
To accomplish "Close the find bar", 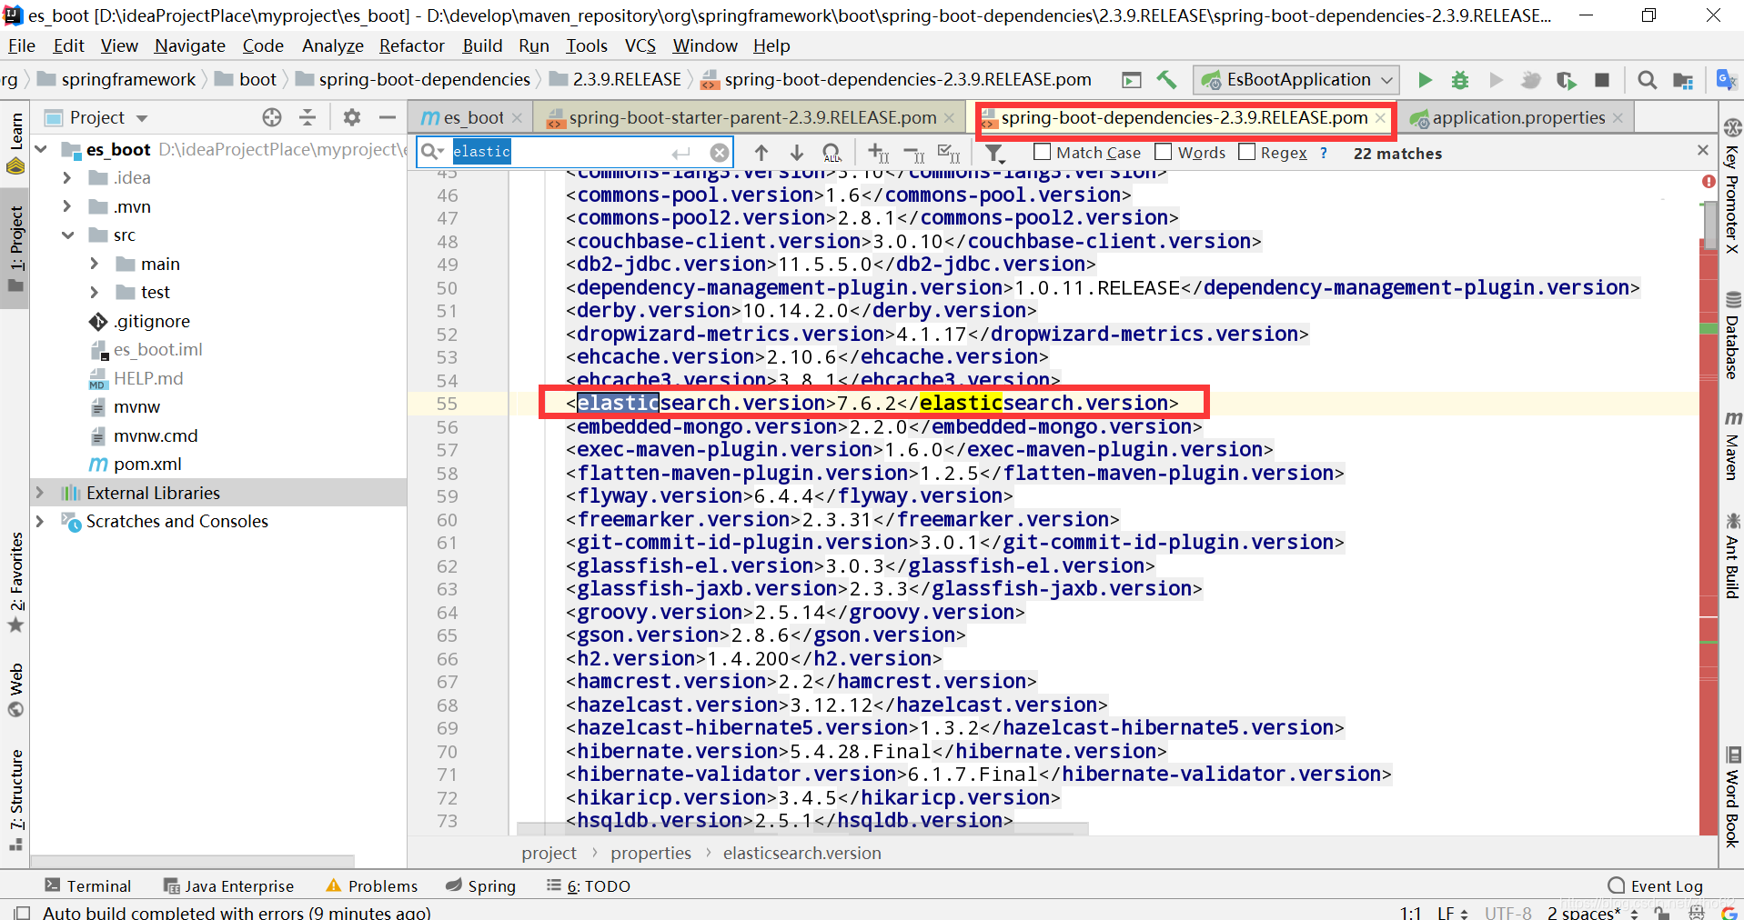I will [1703, 150].
